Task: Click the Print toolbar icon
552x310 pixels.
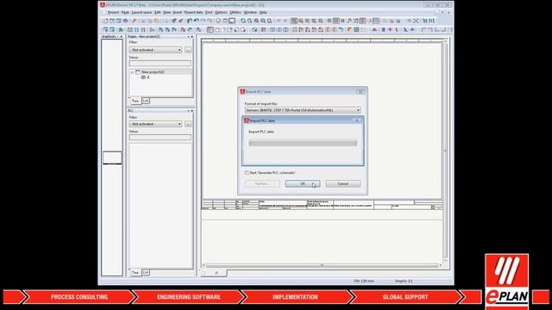Action: [125, 21]
